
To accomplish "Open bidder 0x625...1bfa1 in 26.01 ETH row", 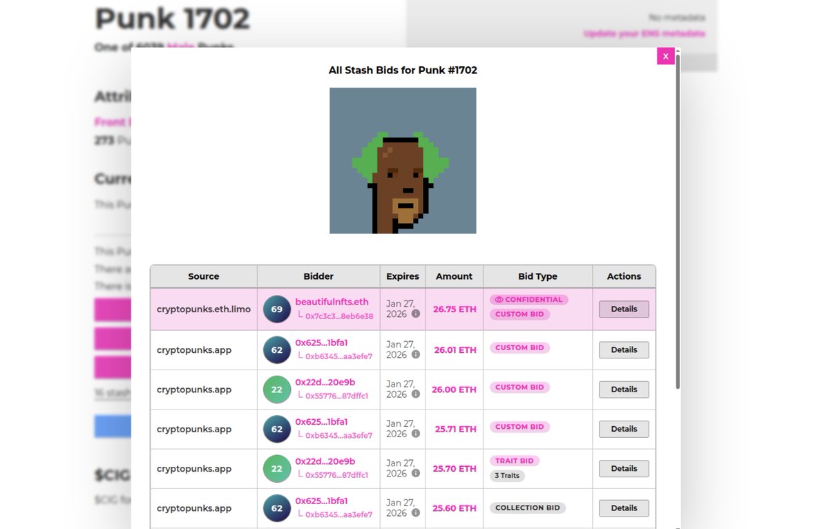I will [321, 343].
